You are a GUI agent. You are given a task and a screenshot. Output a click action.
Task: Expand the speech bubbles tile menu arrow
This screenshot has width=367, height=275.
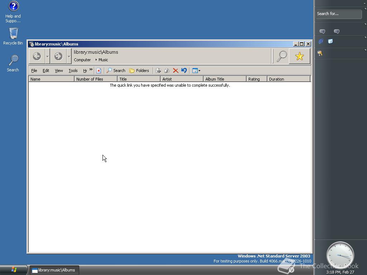[365, 24]
